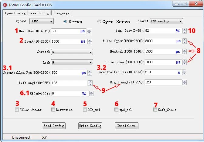Screen dimensions: 204x142
Task: Increase Max. Duty using up arrow
Action: pos(184,29)
